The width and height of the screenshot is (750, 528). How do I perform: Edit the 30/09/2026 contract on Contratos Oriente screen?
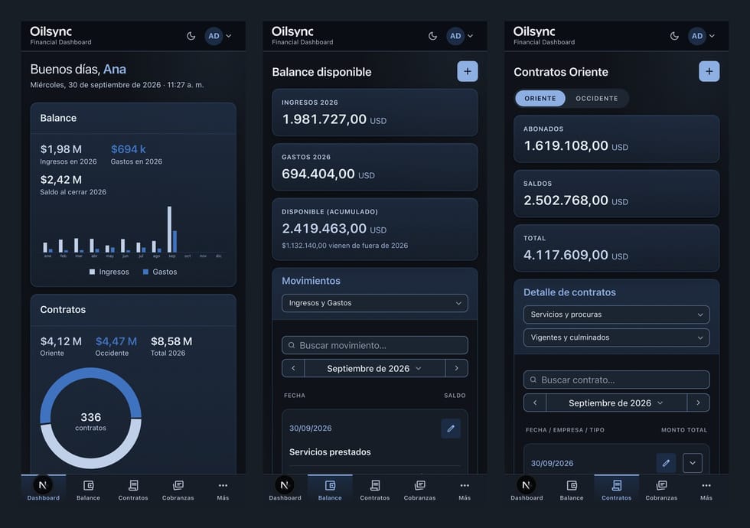point(666,463)
